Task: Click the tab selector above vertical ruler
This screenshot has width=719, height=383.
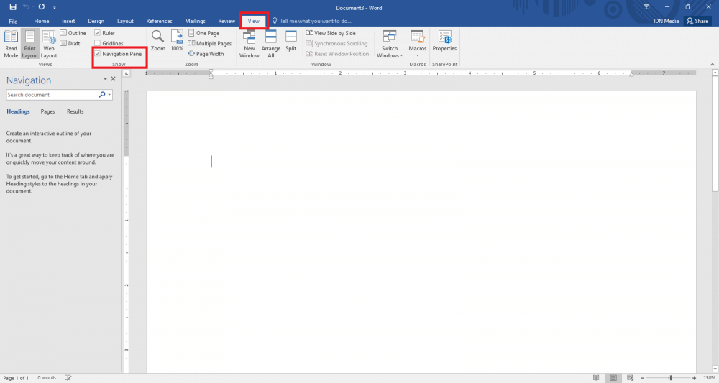Action: click(x=127, y=73)
